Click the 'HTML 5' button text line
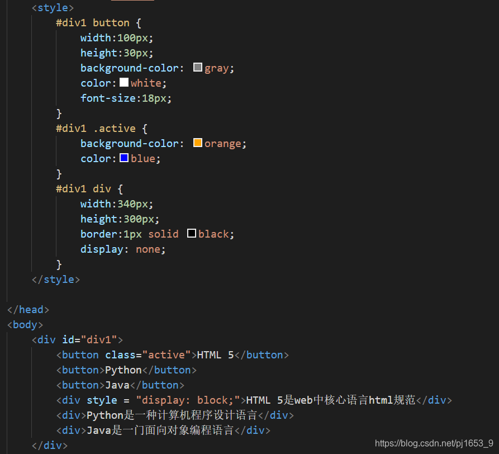499x454 pixels. (x=173, y=355)
